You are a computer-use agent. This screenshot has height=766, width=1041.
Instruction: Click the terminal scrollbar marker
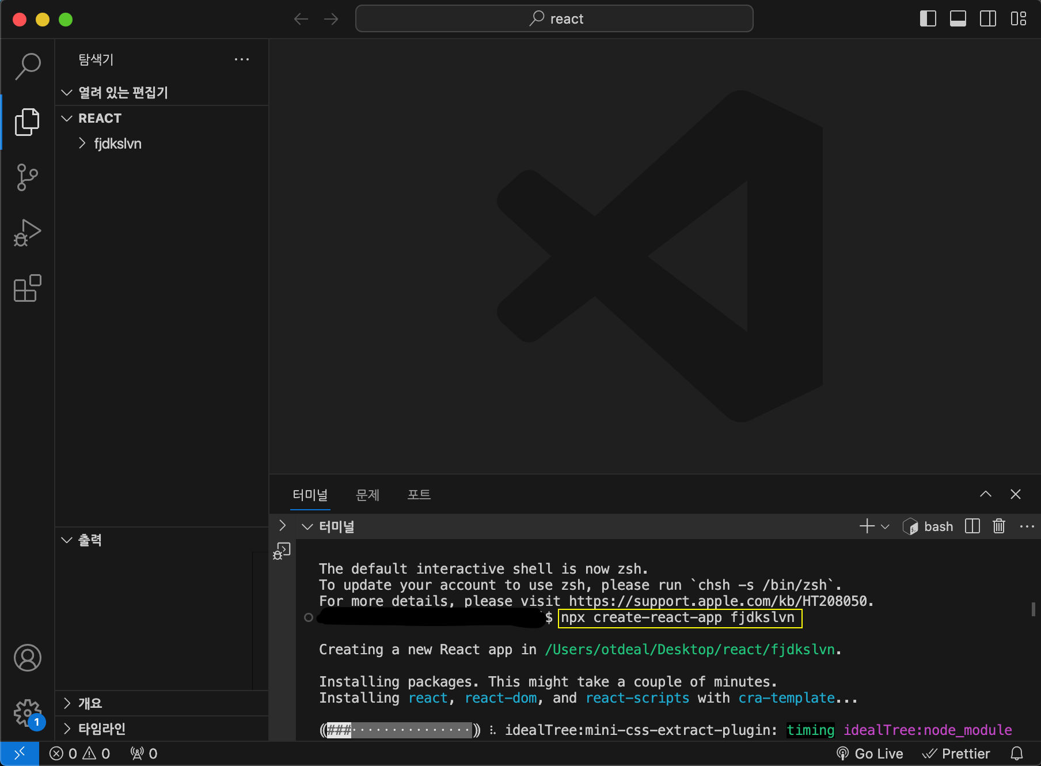click(1034, 608)
